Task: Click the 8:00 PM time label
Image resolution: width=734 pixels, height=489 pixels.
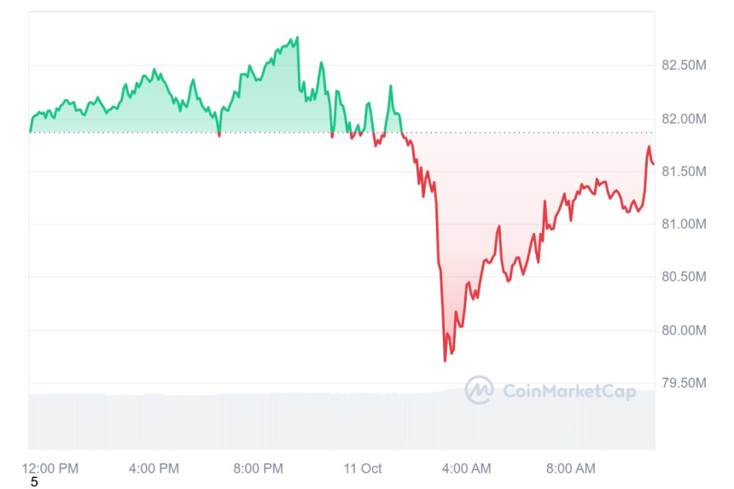Action: click(258, 468)
